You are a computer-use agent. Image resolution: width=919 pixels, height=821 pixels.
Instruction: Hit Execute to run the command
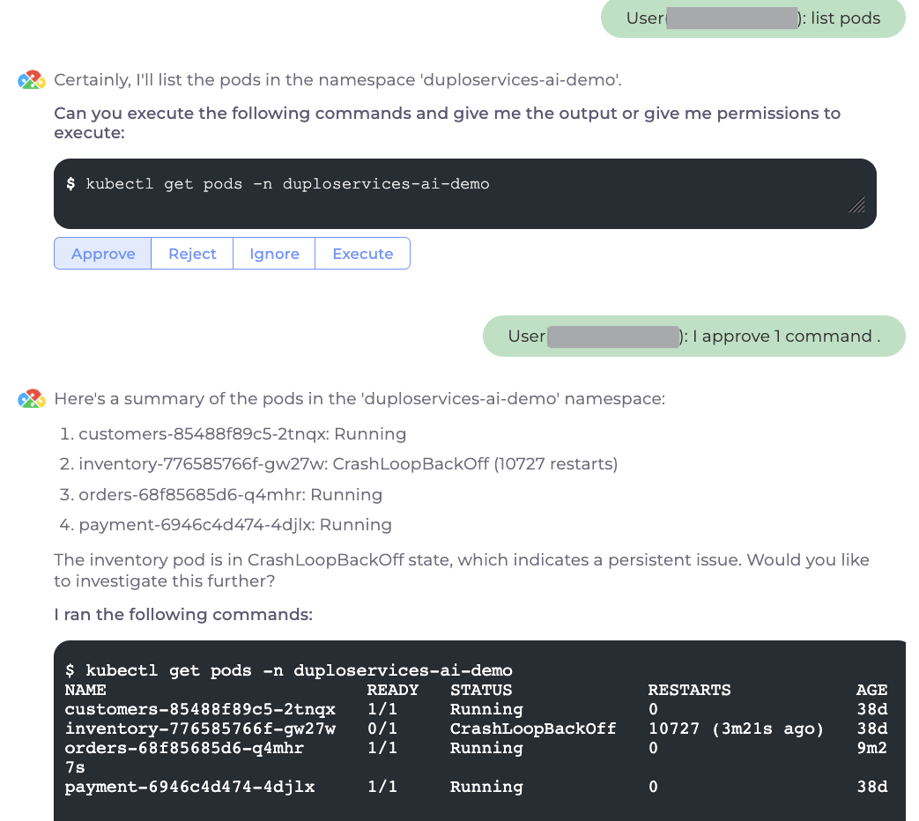(362, 254)
